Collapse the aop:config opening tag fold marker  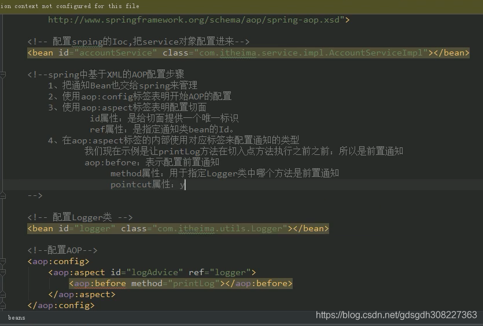[3, 262]
